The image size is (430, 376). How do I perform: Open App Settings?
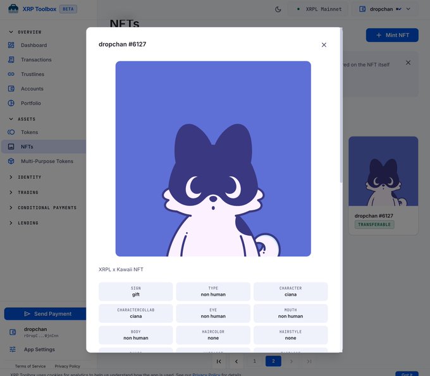click(39, 349)
